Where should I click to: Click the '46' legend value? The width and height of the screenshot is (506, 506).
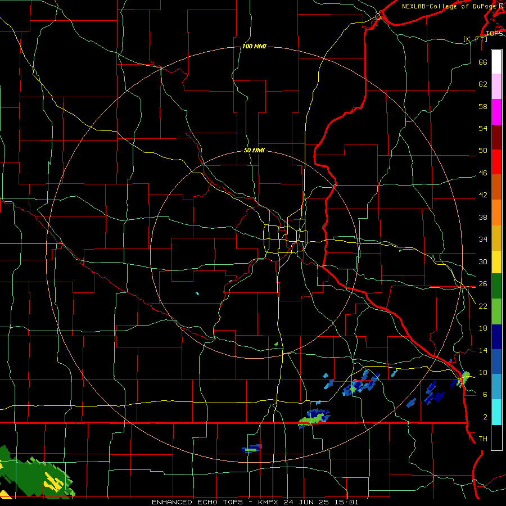click(483, 173)
